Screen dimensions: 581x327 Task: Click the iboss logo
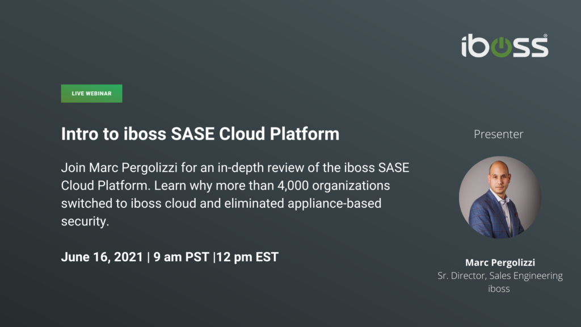(x=504, y=46)
